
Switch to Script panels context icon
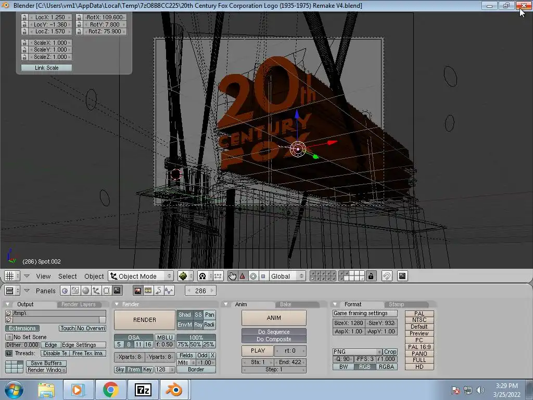[75, 291]
